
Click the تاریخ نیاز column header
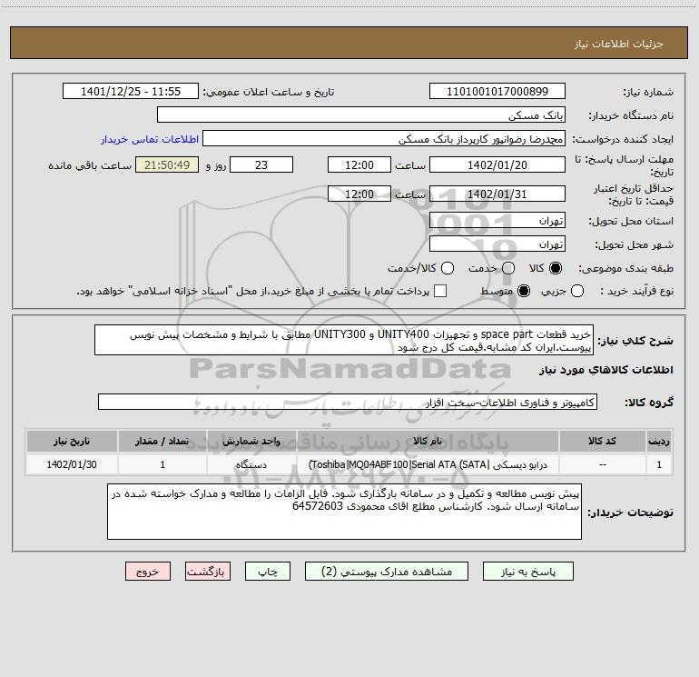pyautogui.click(x=72, y=441)
